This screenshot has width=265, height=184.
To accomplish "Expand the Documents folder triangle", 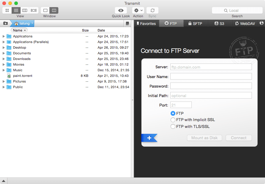I will 4,53.
